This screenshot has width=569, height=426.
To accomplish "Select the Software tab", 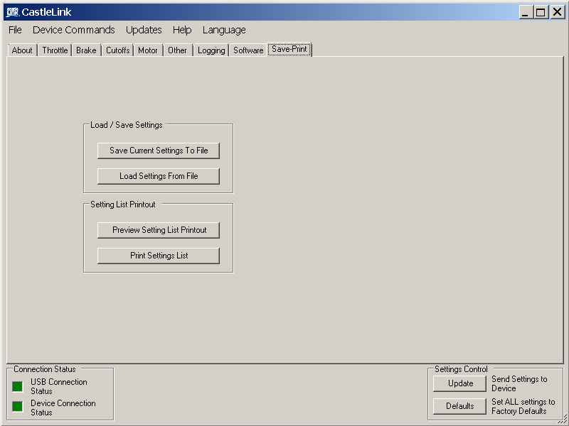I will click(248, 50).
